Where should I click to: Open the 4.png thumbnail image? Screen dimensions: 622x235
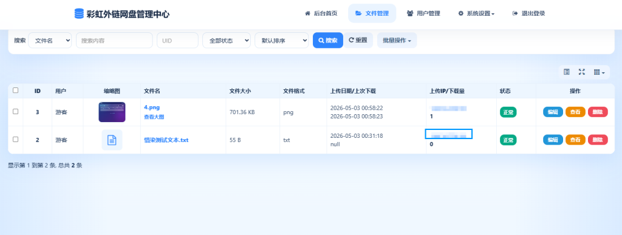click(112, 112)
